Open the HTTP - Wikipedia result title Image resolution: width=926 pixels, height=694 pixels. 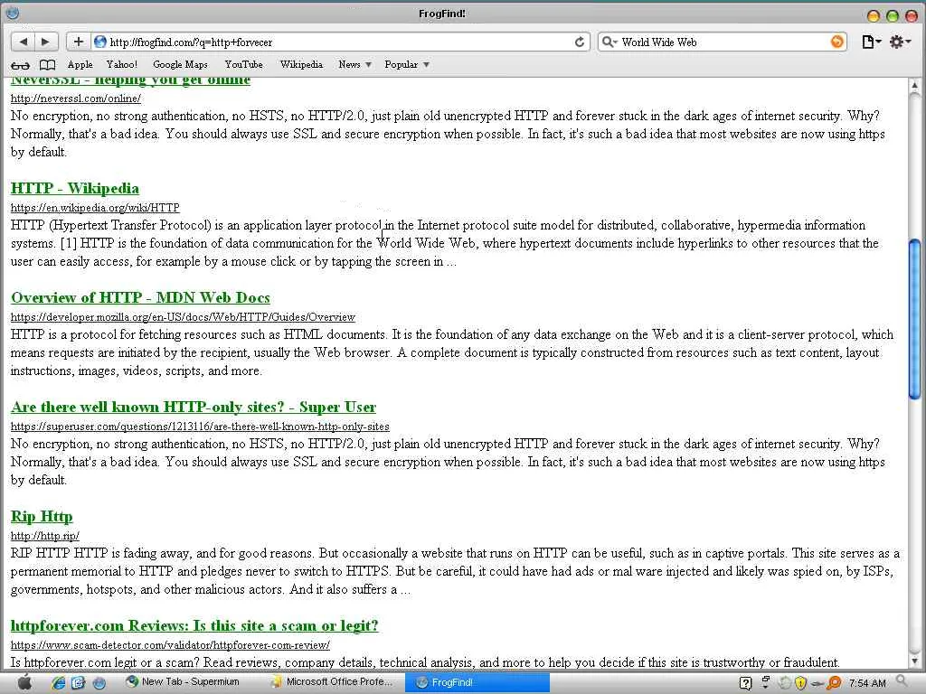75,188
